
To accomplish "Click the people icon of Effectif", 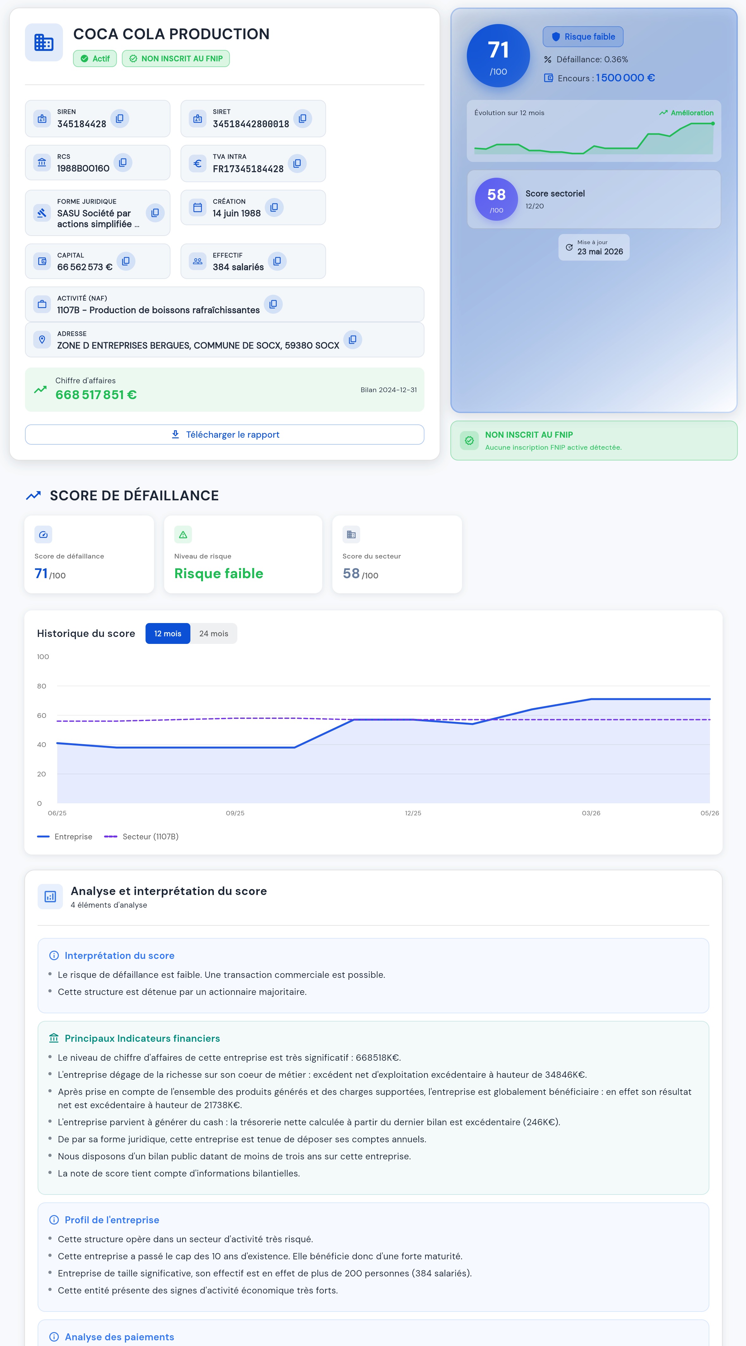I will coord(197,261).
